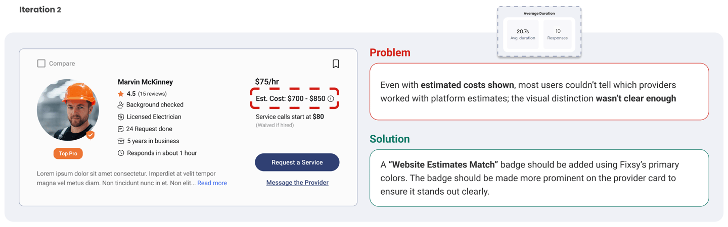Click the Request a Service button
The height and width of the screenshot is (227, 728).
click(x=297, y=162)
